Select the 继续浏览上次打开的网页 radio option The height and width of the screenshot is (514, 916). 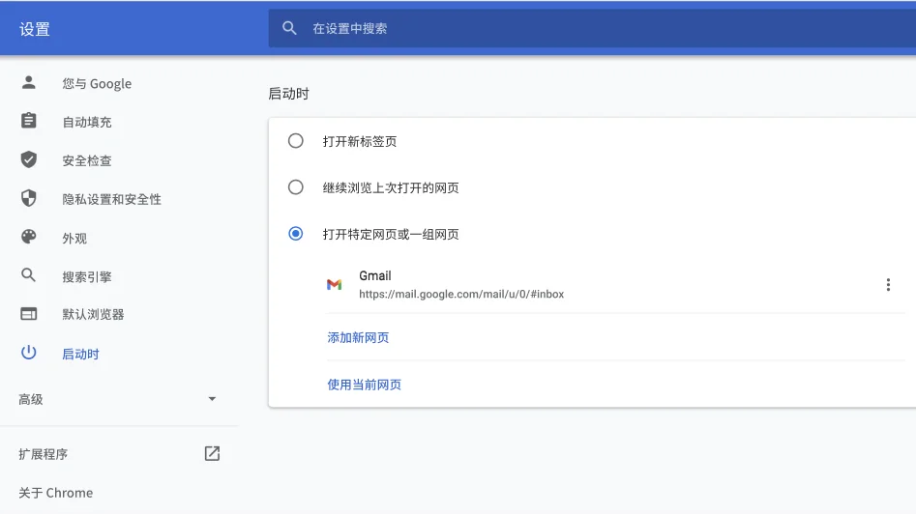coord(296,187)
